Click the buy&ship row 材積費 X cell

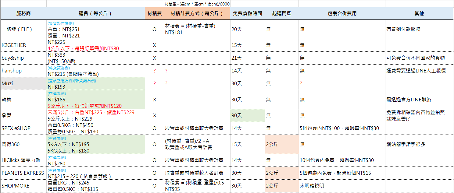(x=154, y=58)
